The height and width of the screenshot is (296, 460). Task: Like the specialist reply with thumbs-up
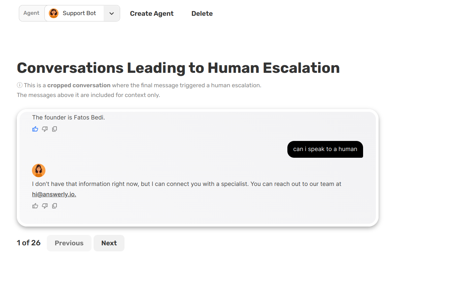tap(35, 206)
